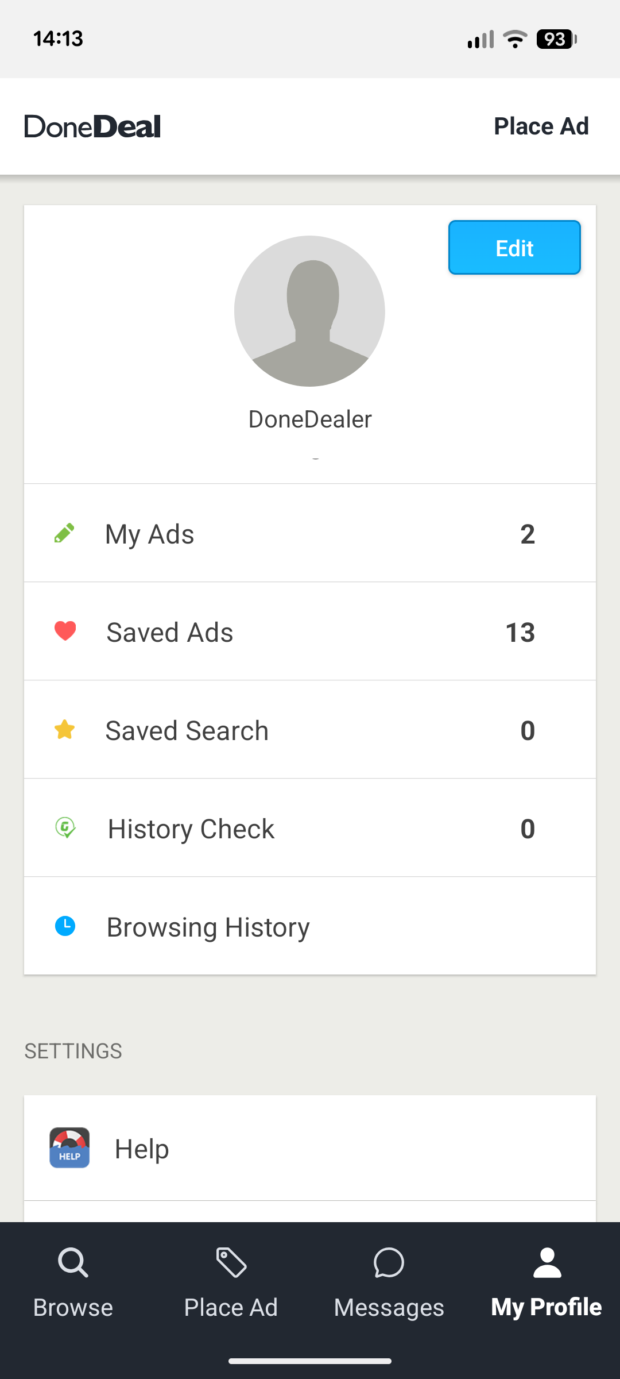
Task: Tap the Messages speech bubble icon
Action: coord(389,1262)
